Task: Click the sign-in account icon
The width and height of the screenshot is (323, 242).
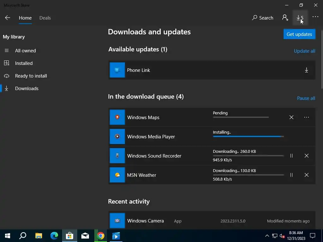Action: click(x=285, y=18)
